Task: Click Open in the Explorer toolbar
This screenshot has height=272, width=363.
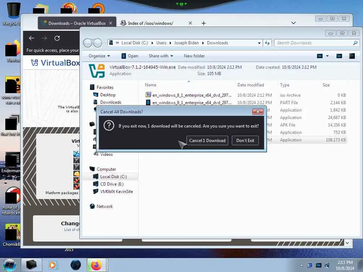Action: tap(130, 56)
